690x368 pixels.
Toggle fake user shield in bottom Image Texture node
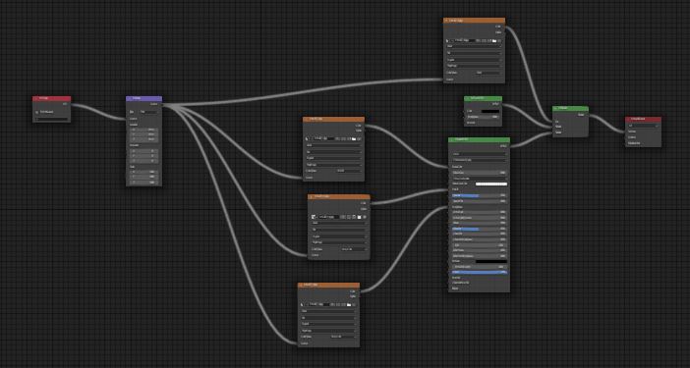[x=337, y=304]
